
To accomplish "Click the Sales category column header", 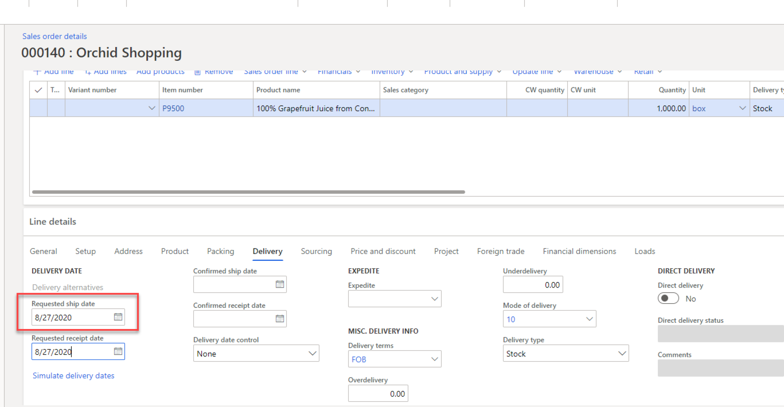I will (443, 90).
